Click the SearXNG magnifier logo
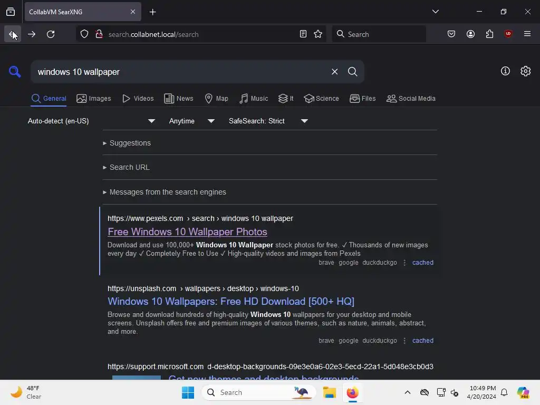 point(15,71)
